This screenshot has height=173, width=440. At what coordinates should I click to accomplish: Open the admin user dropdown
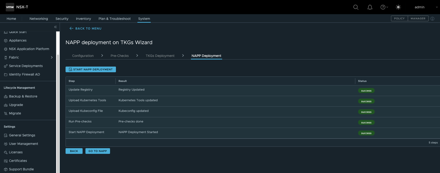tap(426, 7)
